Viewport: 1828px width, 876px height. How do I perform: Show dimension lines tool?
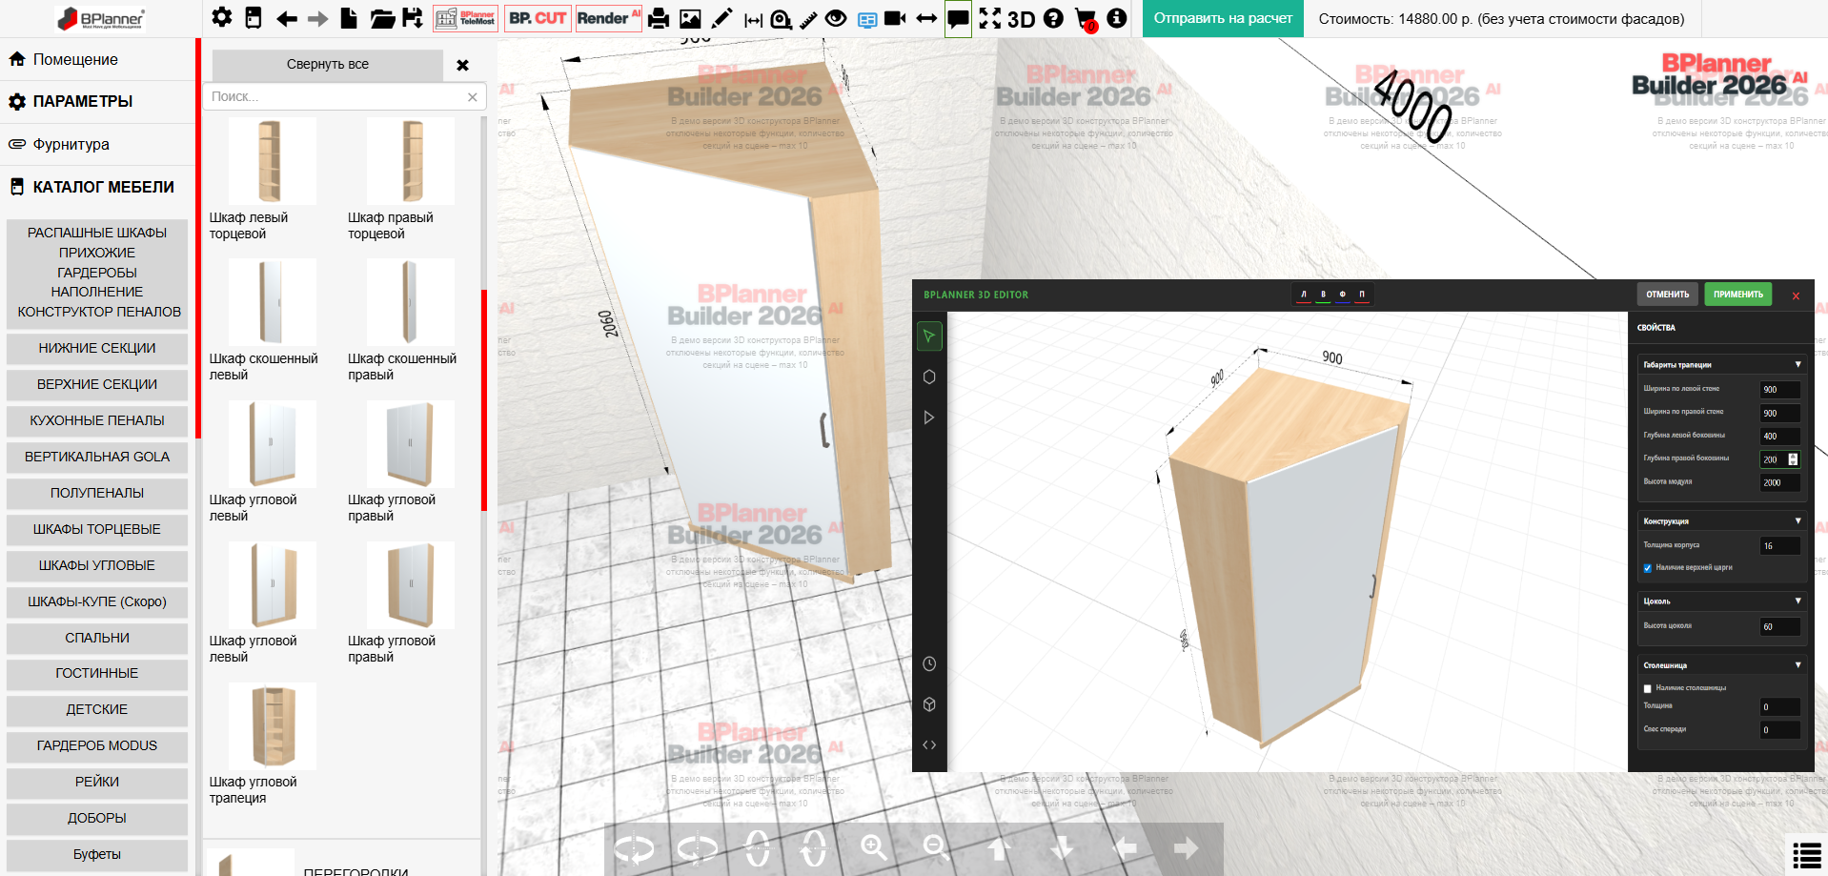753,19
